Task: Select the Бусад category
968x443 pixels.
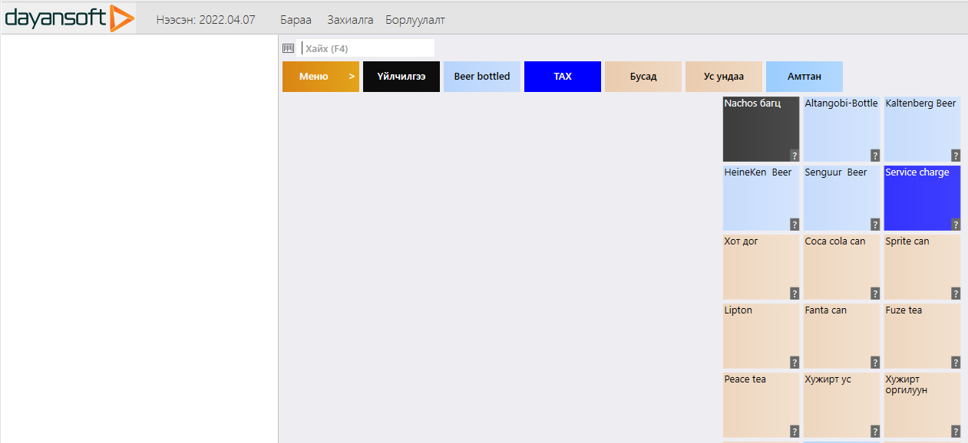Action: point(643,77)
